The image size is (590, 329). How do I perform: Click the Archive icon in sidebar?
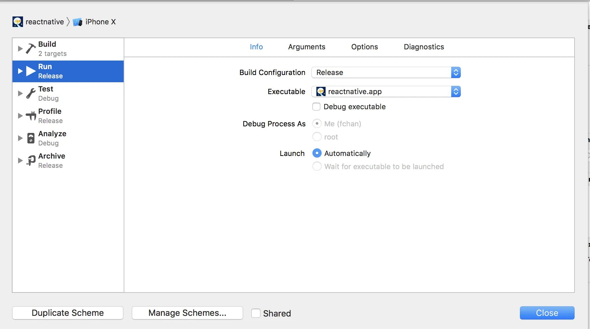pos(31,161)
